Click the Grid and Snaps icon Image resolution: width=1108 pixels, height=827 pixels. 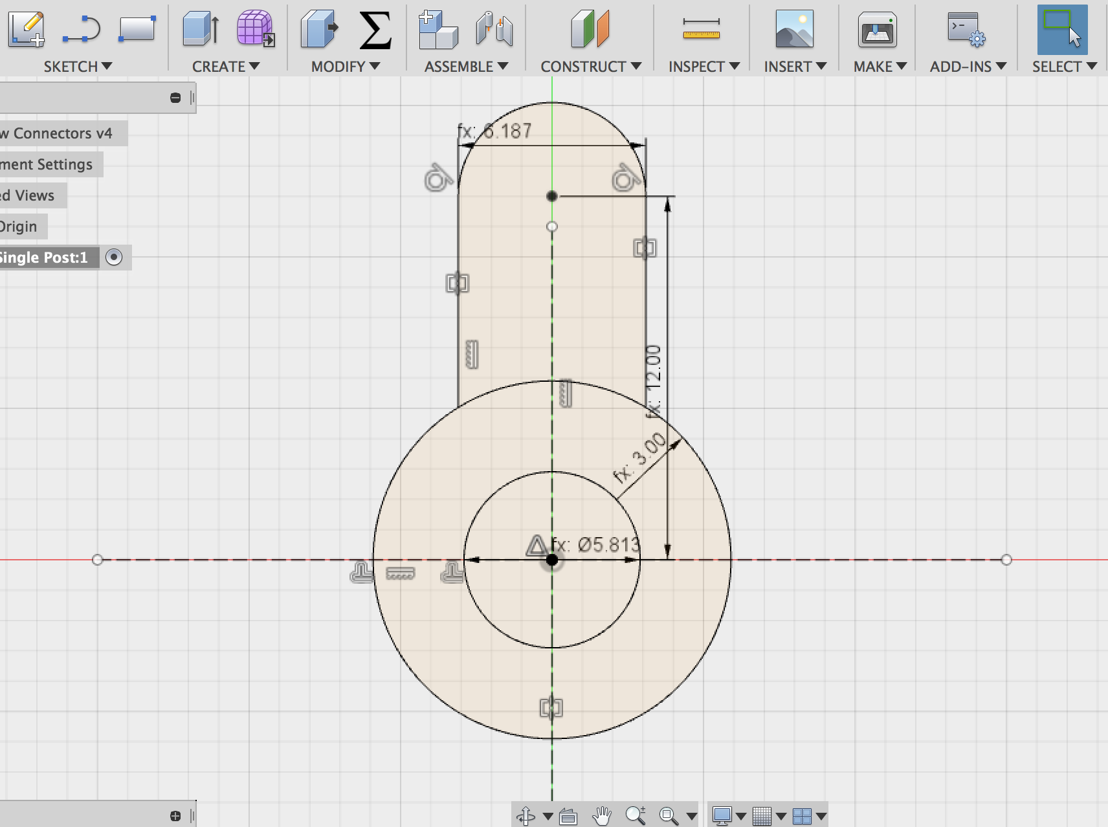[762, 816]
